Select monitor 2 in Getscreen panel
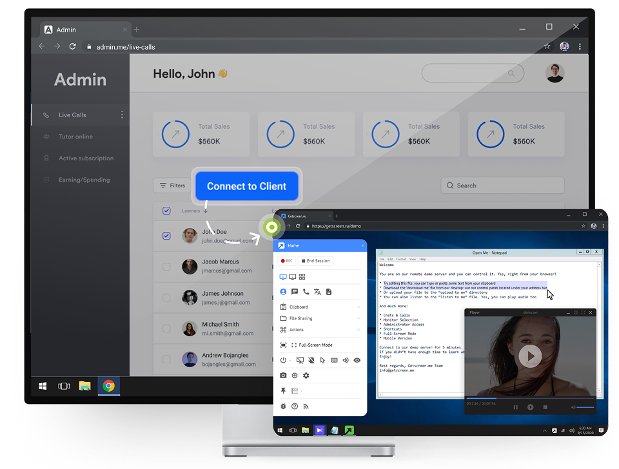Image resolution: width=619 pixels, height=469 pixels. click(293, 276)
